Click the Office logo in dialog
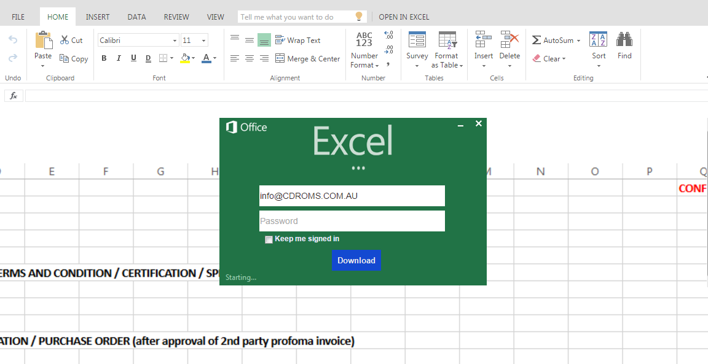 246,127
